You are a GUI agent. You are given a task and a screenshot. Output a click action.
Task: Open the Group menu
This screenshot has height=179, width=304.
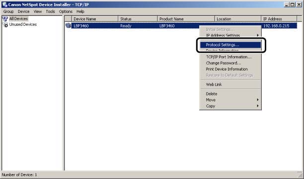click(8, 11)
